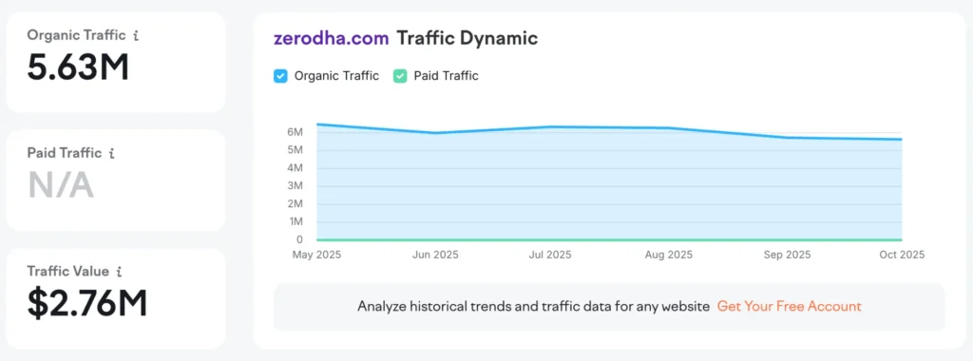Click the Paid Traffic legend label
Screen dimensions: 973x361
coord(447,76)
